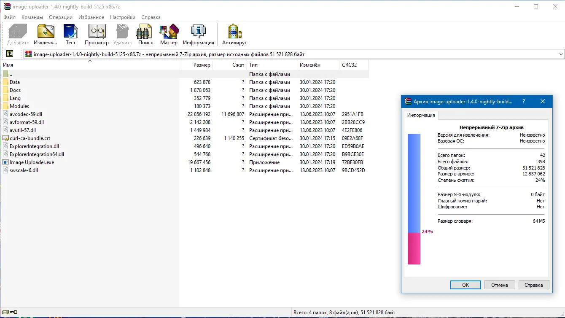Screen dimensions: 565x318
Task: Click the up-one-level folder icon
Action: pyautogui.click(x=9, y=54)
